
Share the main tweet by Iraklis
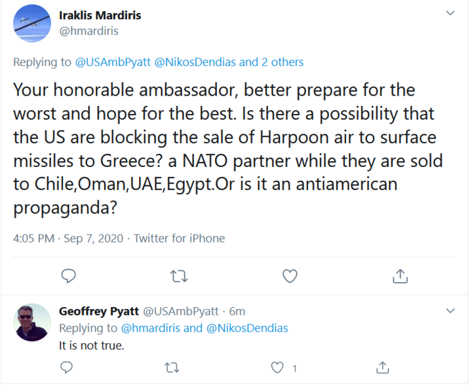tap(400, 276)
